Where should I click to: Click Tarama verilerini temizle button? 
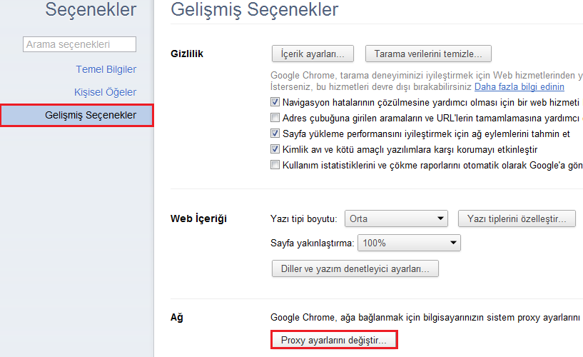click(427, 54)
